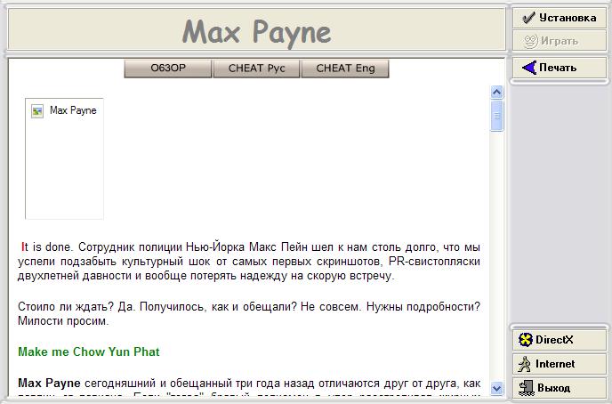Click the running-man Internet icon

[x=525, y=364]
